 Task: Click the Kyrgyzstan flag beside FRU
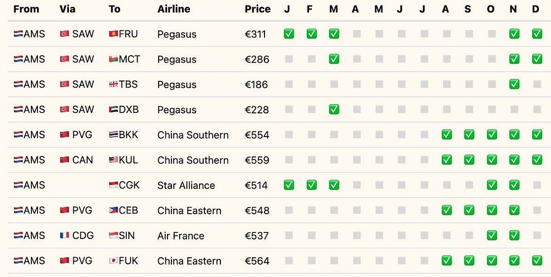pyautogui.click(x=114, y=34)
